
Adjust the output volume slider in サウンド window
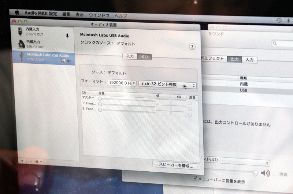point(255,173)
